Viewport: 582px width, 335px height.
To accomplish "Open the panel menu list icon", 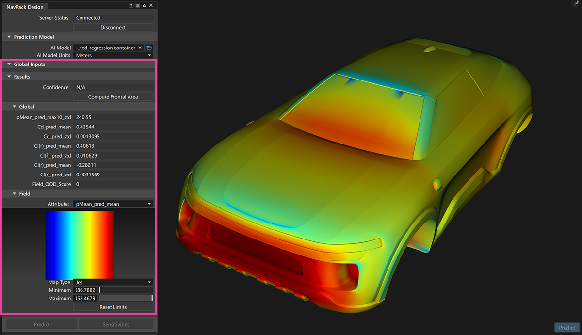I will click(138, 5).
